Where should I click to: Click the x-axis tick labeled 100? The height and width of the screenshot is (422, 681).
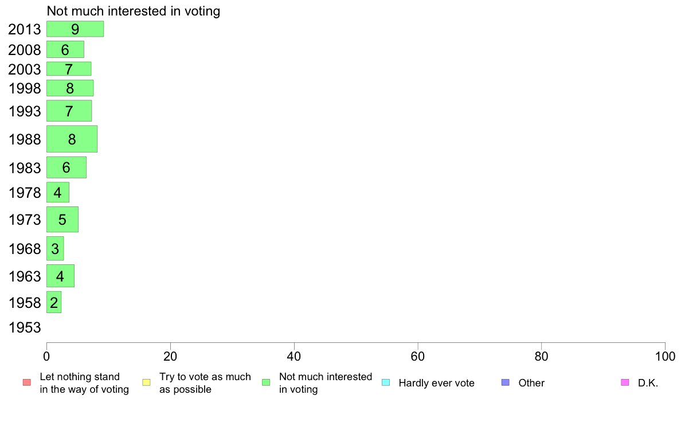[x=665, y=357]
